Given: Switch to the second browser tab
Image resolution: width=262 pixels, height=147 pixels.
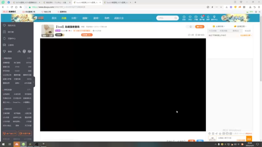Looking at the screenshot, I should point(56,3).
